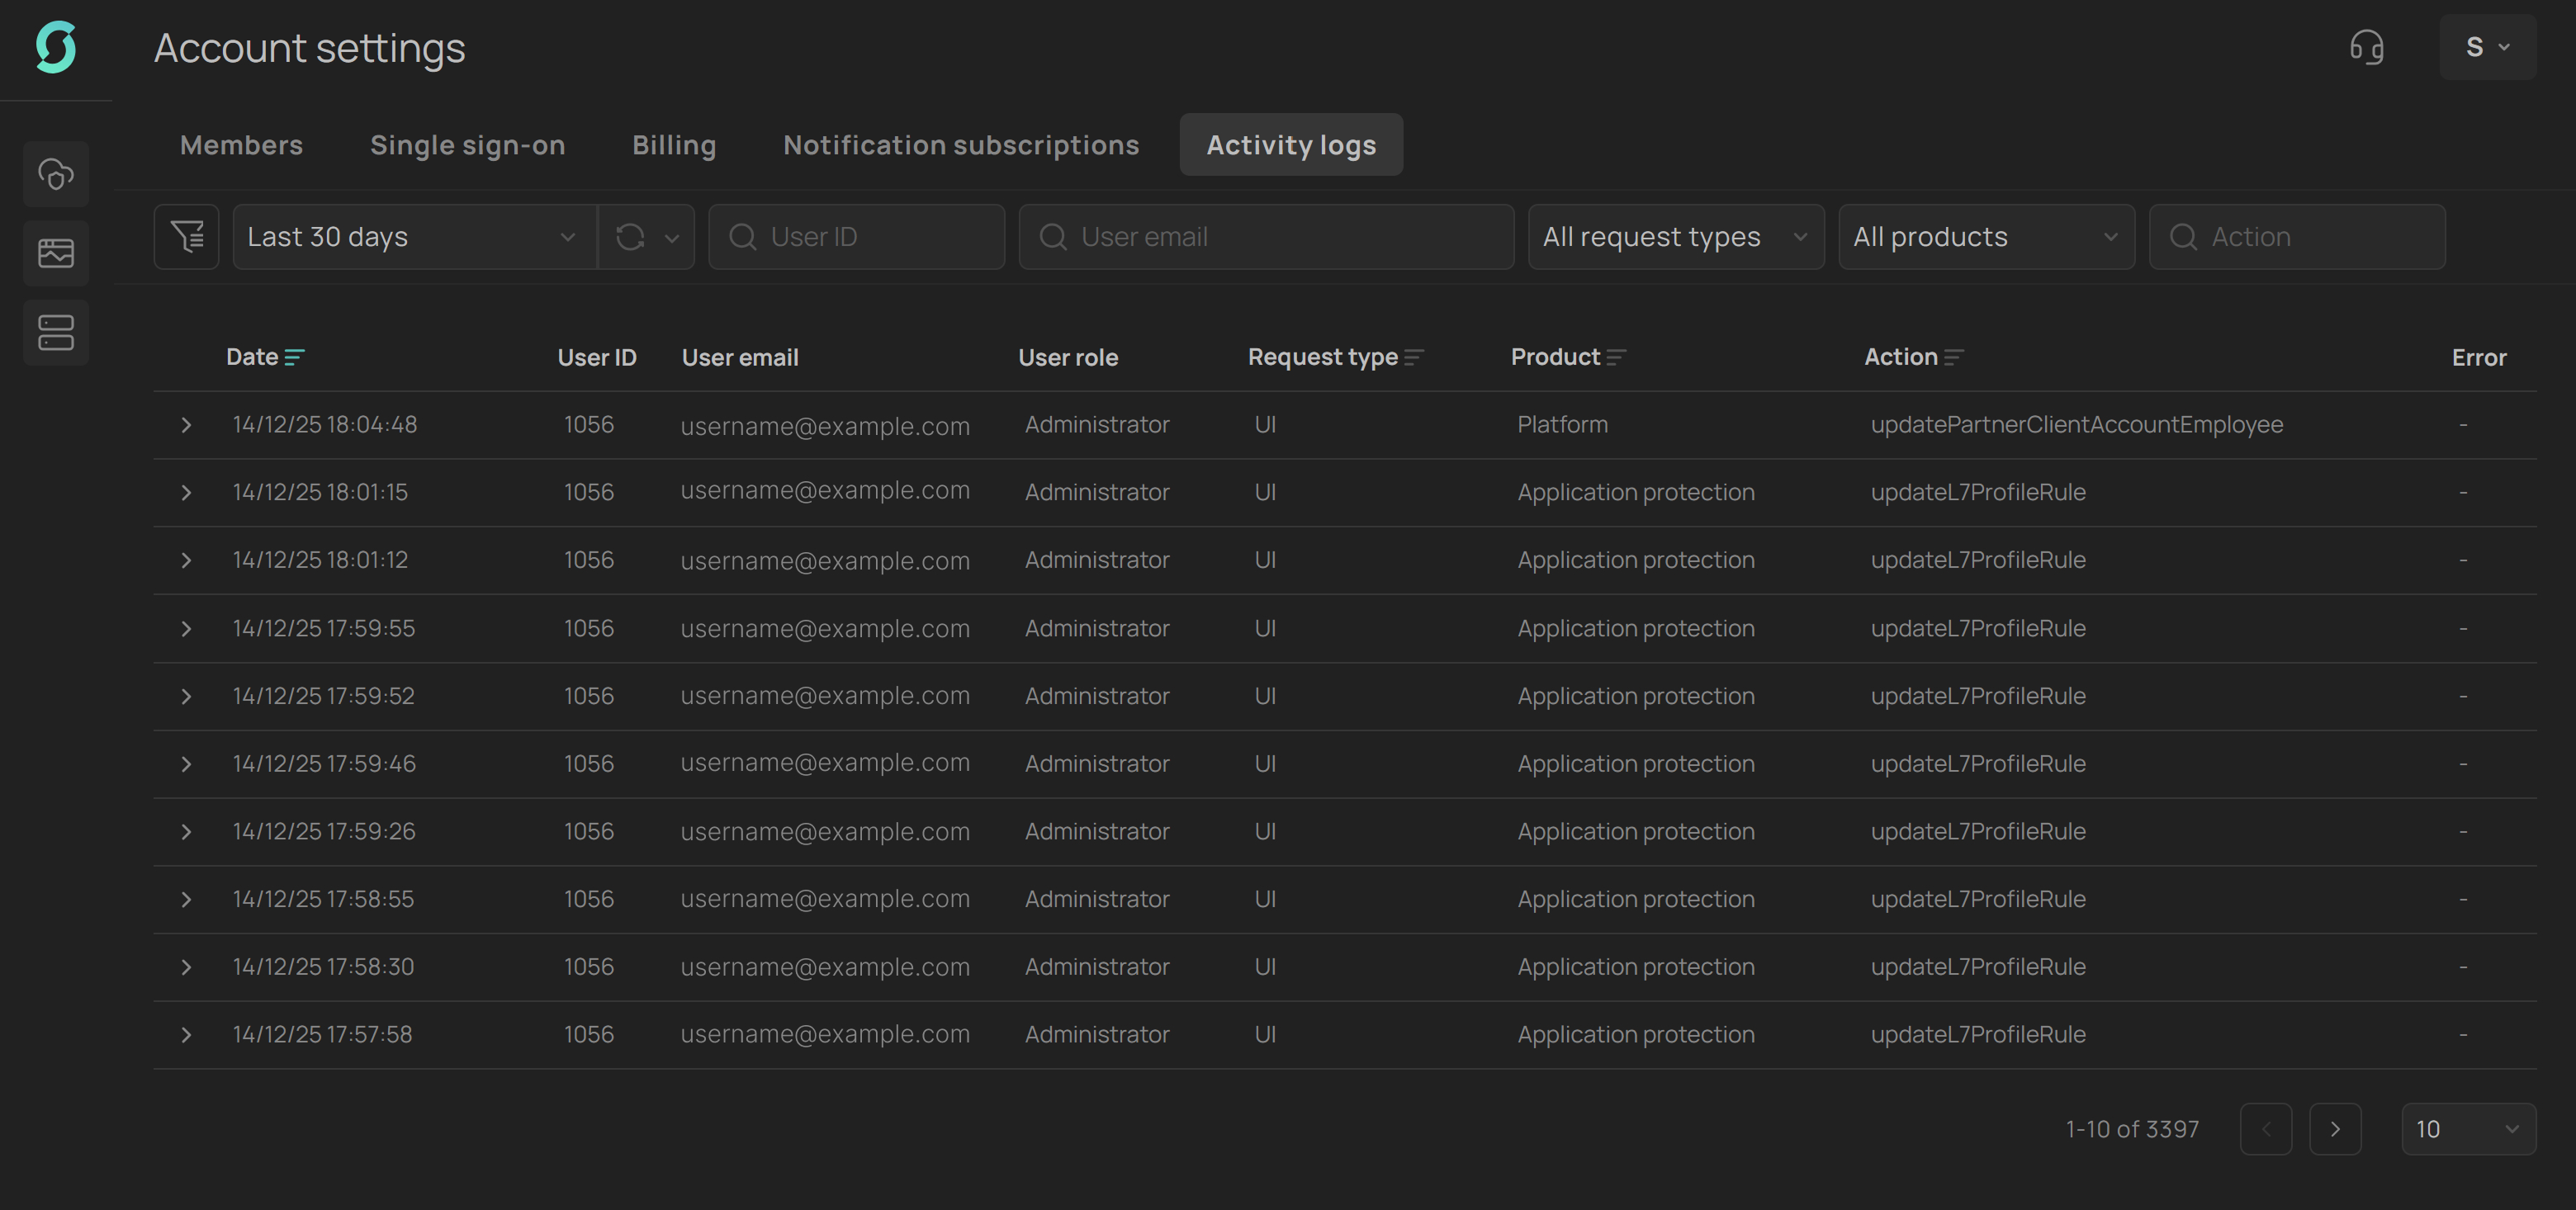Go to next page of logs

tap(2335, 1129)
